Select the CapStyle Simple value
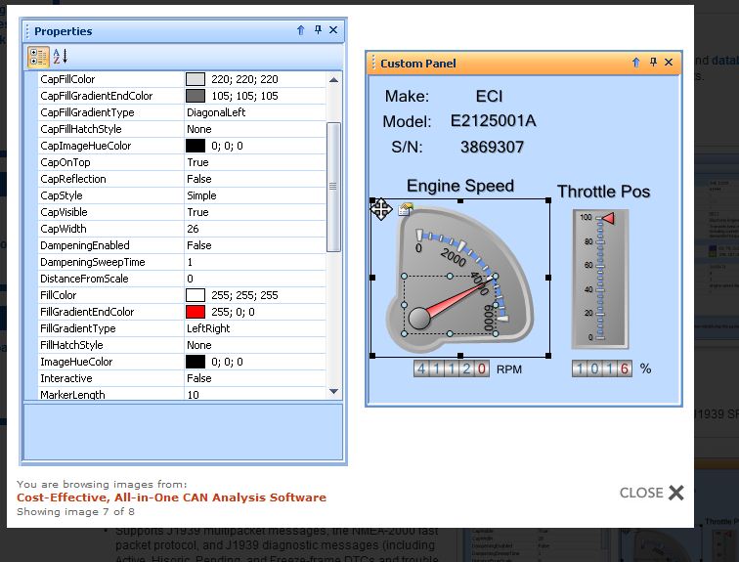The height and width of the screenshot is (562, 739). (256, 195)
